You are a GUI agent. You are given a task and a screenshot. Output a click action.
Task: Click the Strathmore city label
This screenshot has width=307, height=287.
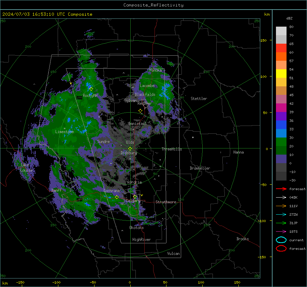(166, 202)
